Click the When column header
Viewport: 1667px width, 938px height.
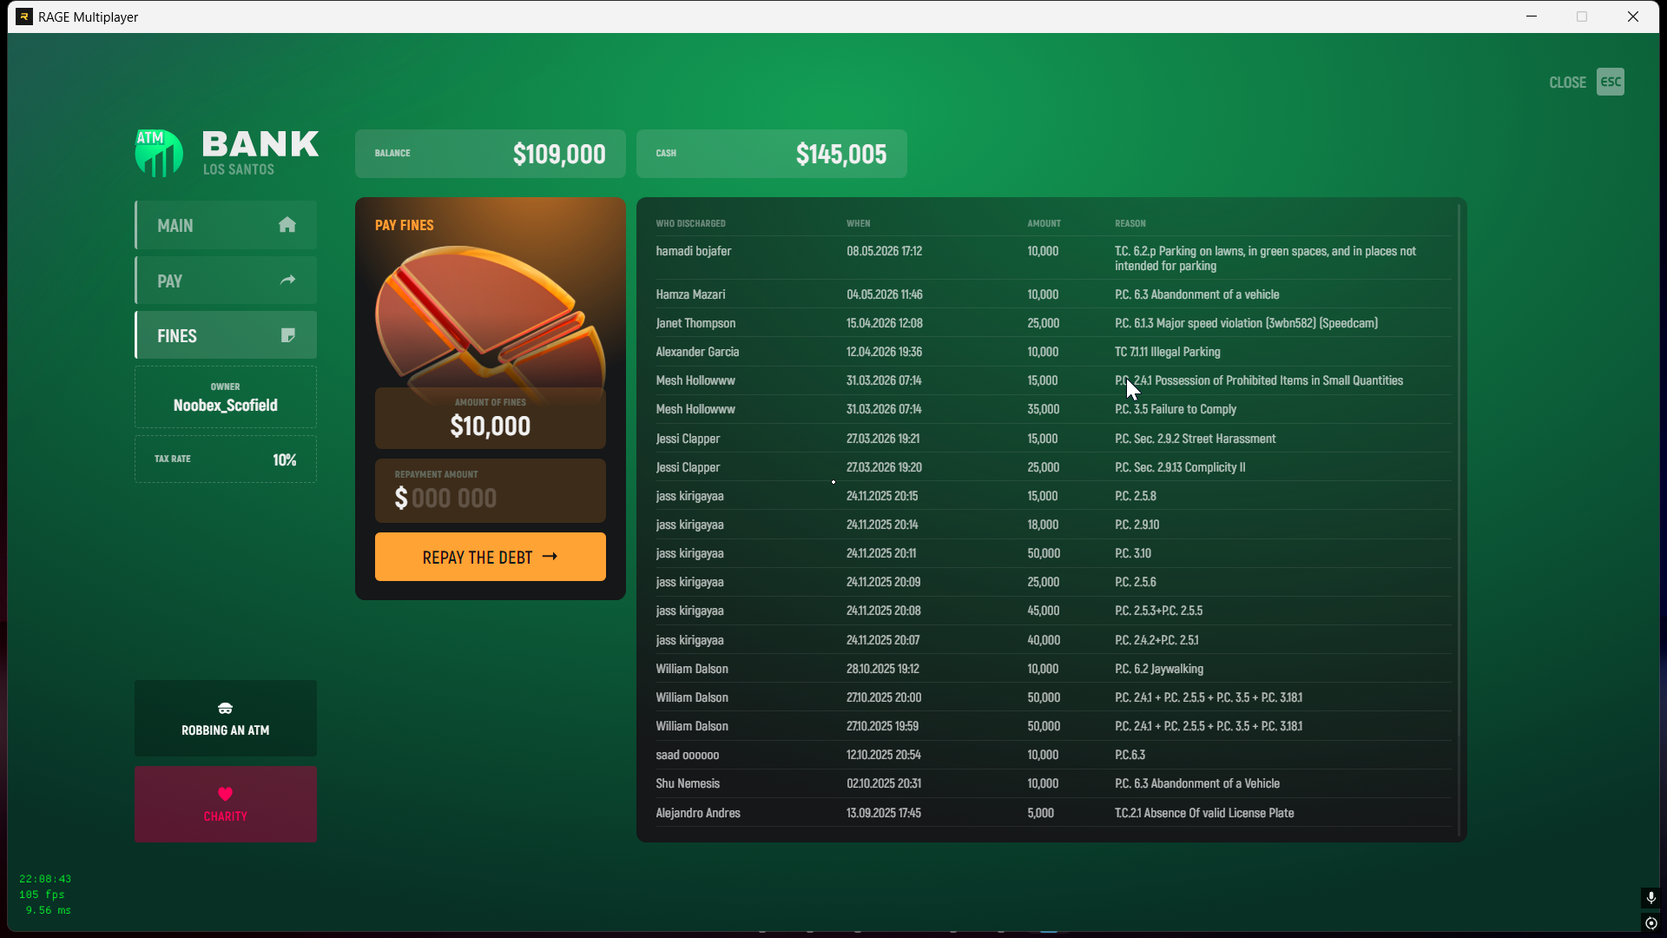pos(858,223)
